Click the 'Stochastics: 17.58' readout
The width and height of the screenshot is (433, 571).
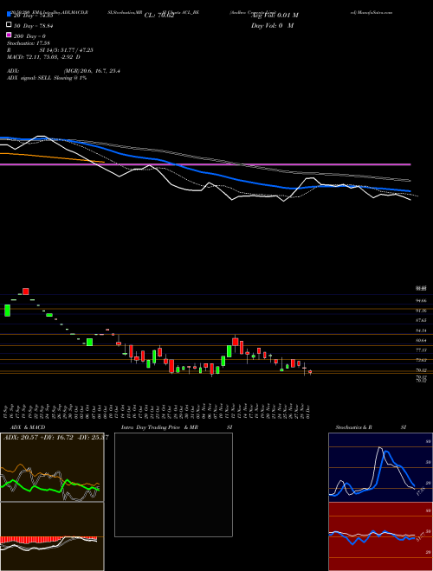point(28,43)
